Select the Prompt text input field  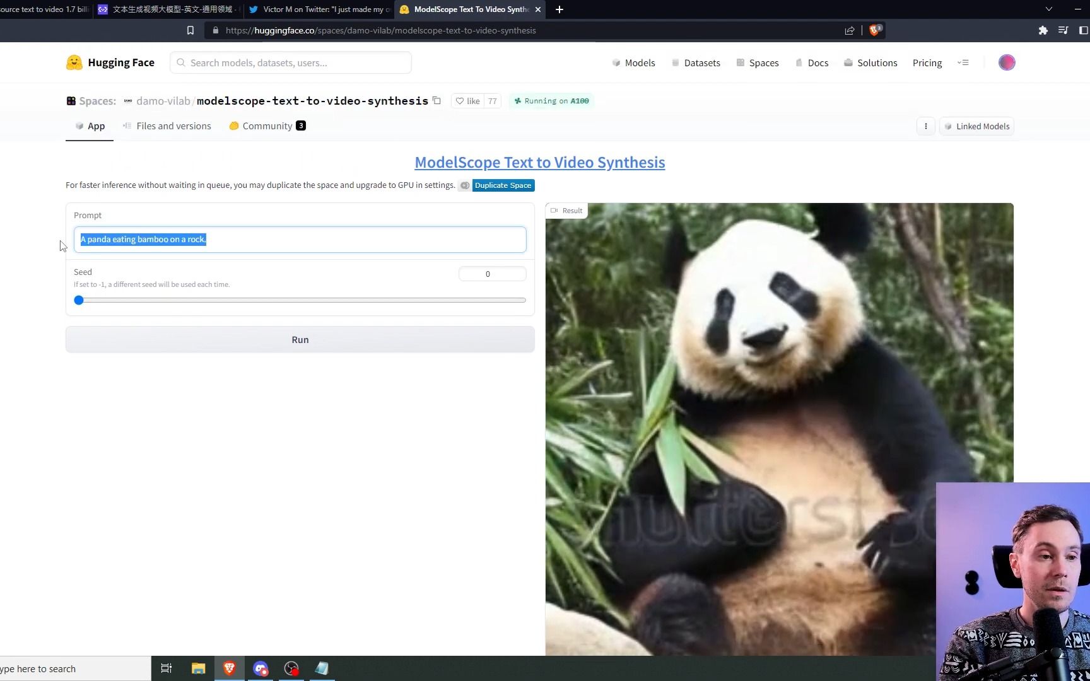click(x=300, y=240)
